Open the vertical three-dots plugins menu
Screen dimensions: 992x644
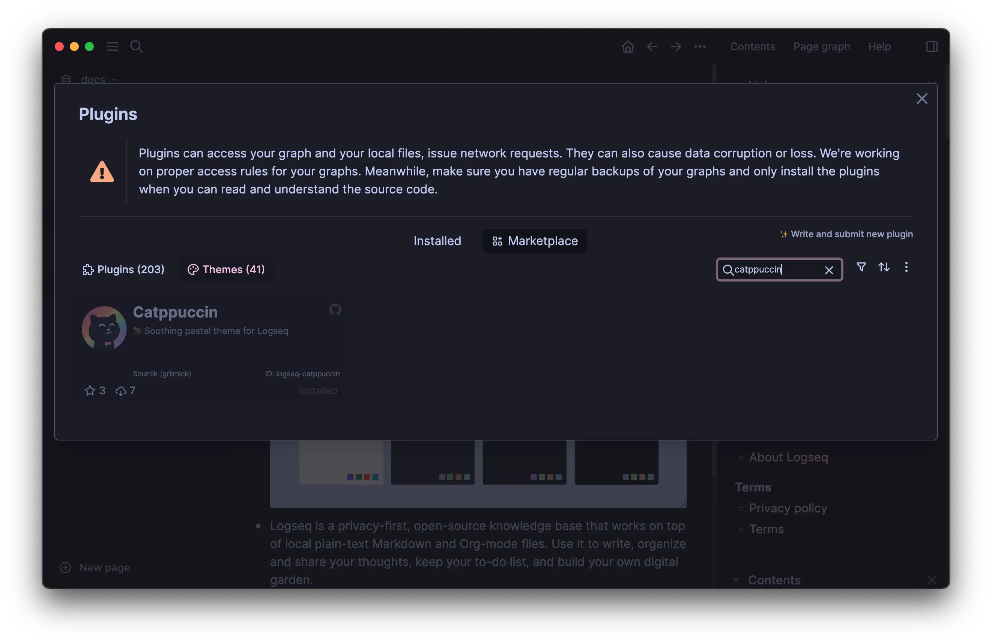[x=906, y=267]
